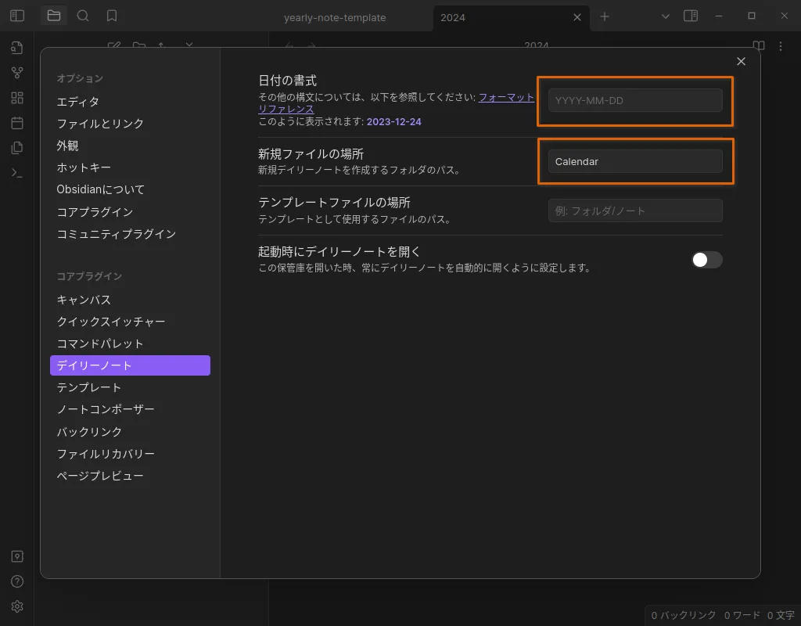Click the insert template ribbon icon
Viewport: 801px width, 626px height.
coord(17,148)
